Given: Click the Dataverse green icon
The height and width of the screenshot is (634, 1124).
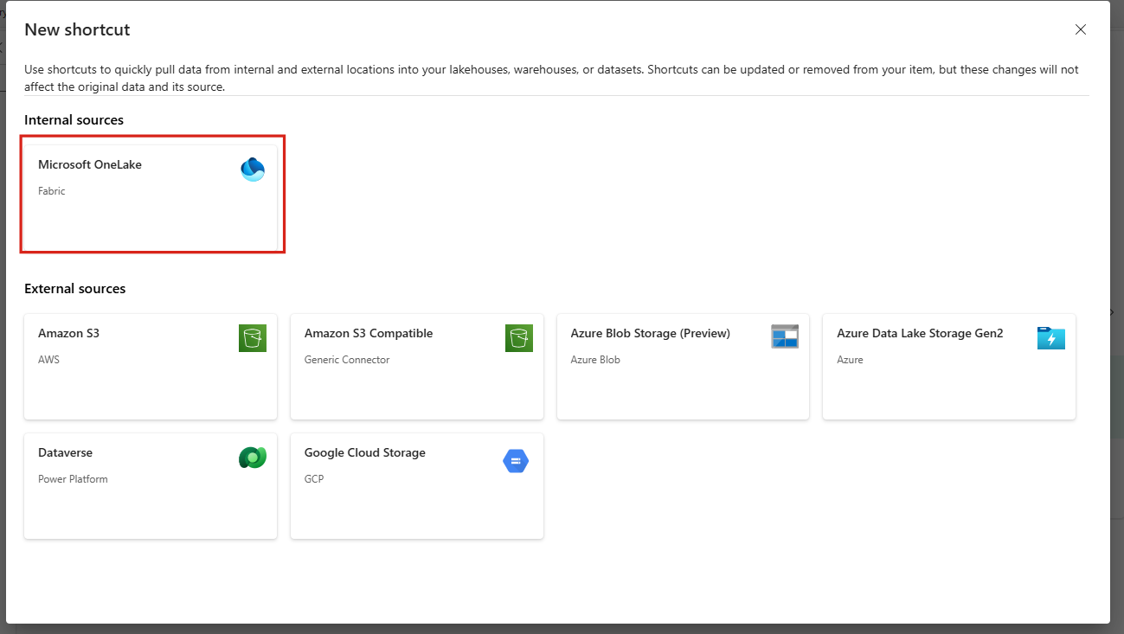Looking at the screenshot, I should (x=253, y=458).
